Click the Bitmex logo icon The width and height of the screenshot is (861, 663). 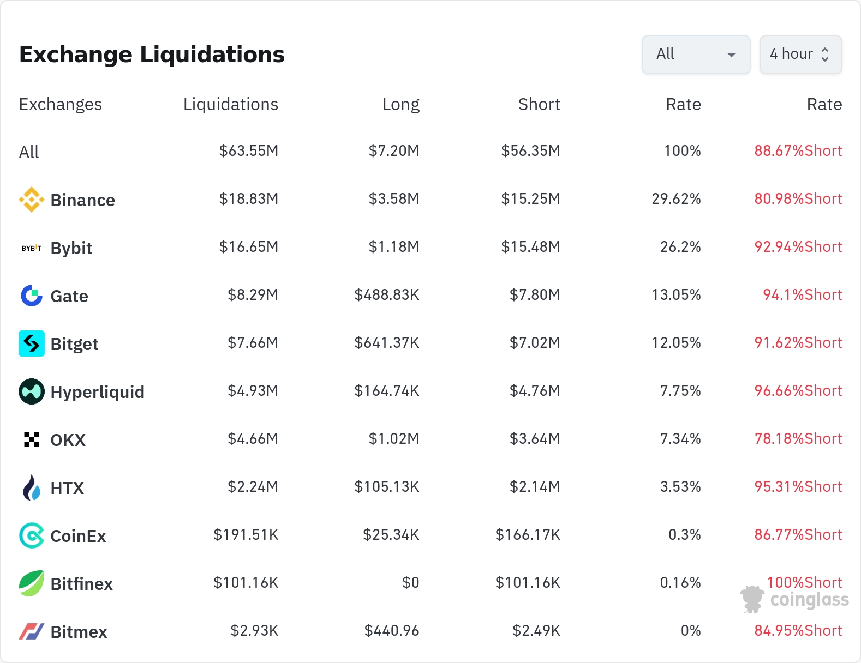click(x=32, y=631)
